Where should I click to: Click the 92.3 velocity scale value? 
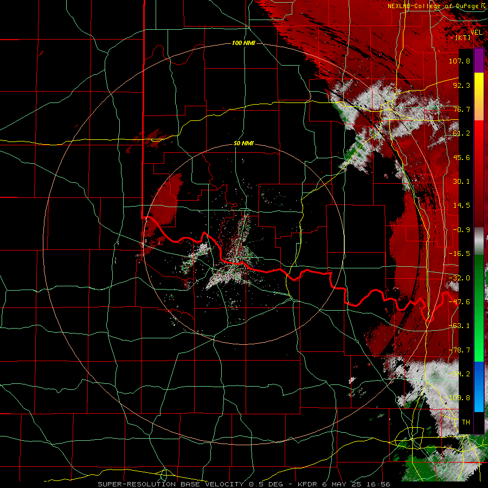461,85
